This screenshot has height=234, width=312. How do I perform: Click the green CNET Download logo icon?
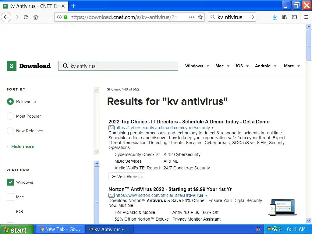point(12,66)
